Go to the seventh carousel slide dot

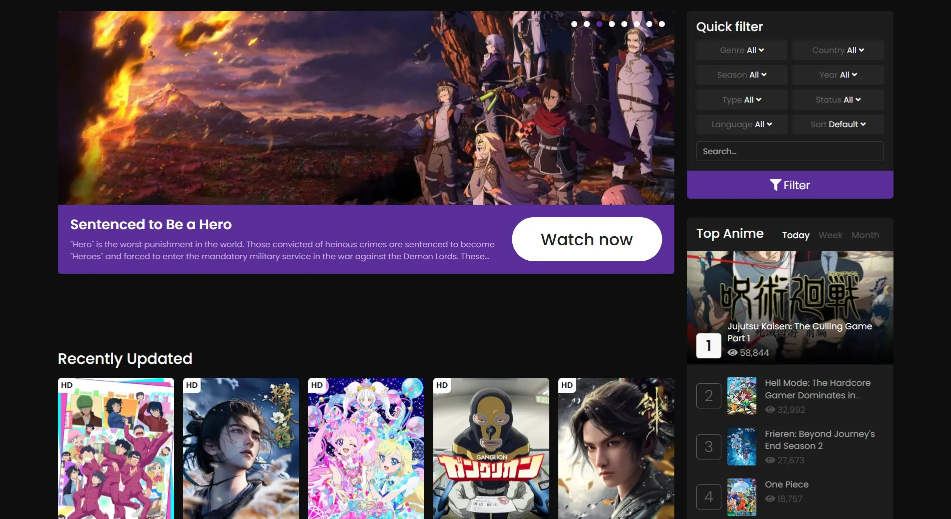click(x=649, y=24)
